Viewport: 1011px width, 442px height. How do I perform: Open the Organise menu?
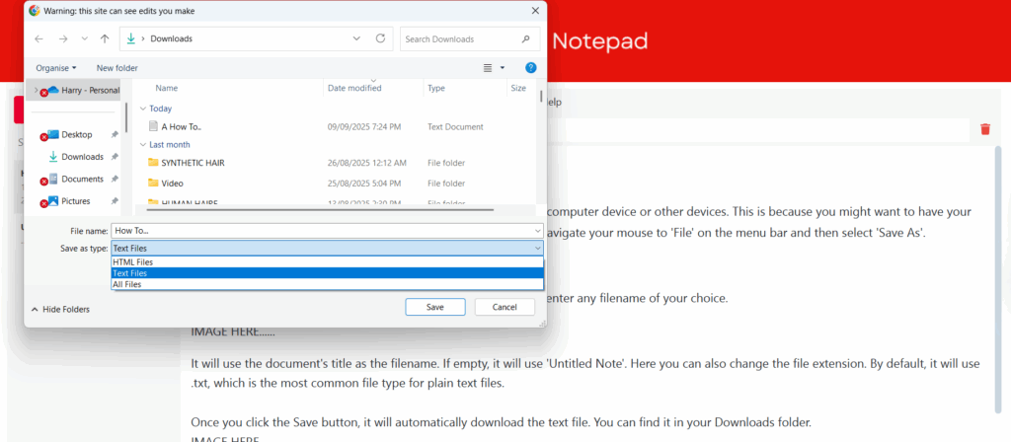[55, 68]
